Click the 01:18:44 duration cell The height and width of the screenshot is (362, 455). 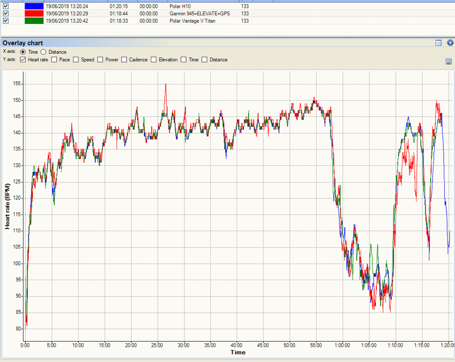pyautogui.click(x=119, y=13)
